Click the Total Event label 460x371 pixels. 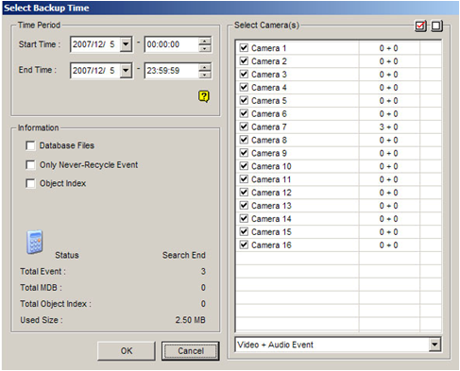(43, 271)
